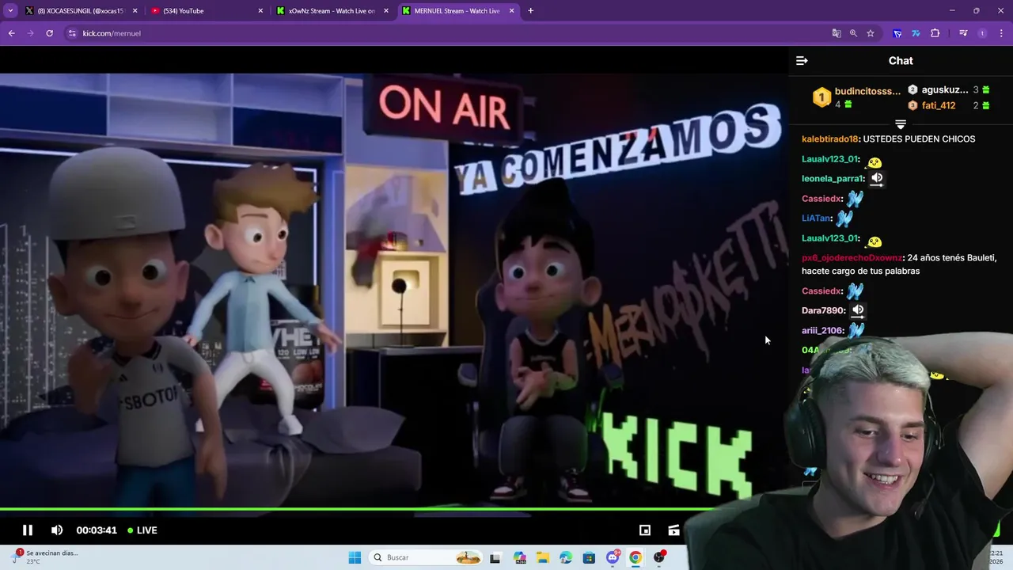Click the blue emote in ariii_2106 message
Screen dimensions: 1013x570
pyautogui.click(x=856, y=330)
